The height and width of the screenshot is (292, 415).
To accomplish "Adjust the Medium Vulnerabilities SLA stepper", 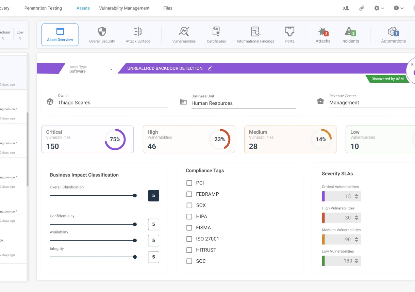I will pyautogui.click(x=356, y=240).
